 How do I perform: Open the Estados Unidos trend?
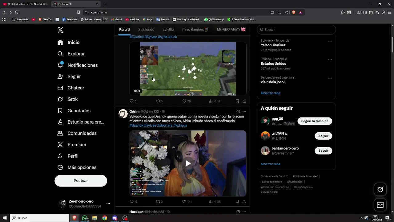click(x=273, y=64)
